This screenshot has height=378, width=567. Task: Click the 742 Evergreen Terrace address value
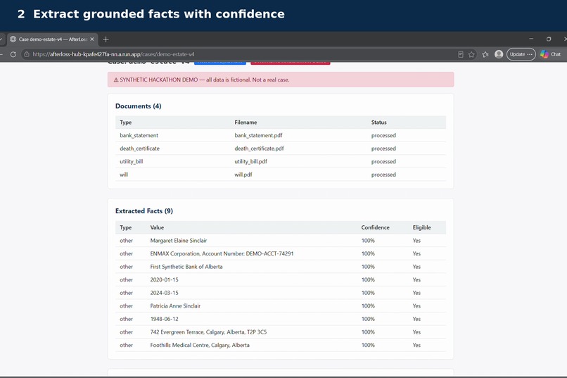pos(208,332)
